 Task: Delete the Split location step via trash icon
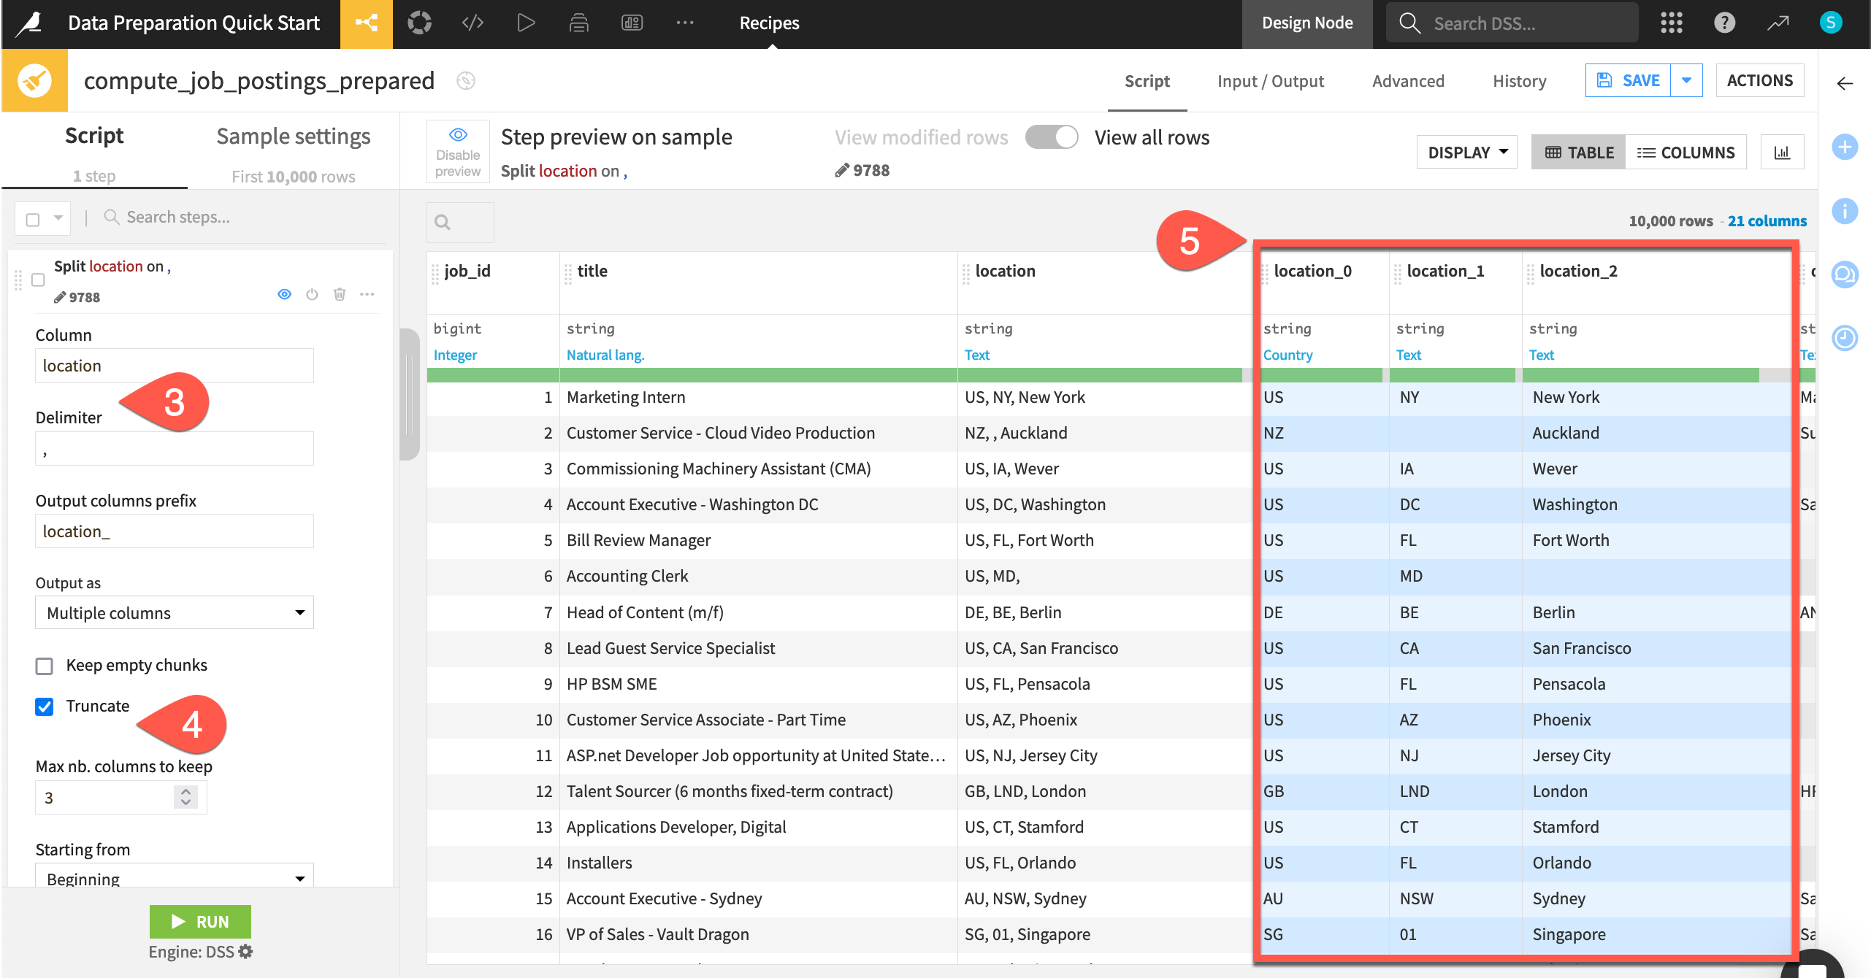click(x=340, y=294)
